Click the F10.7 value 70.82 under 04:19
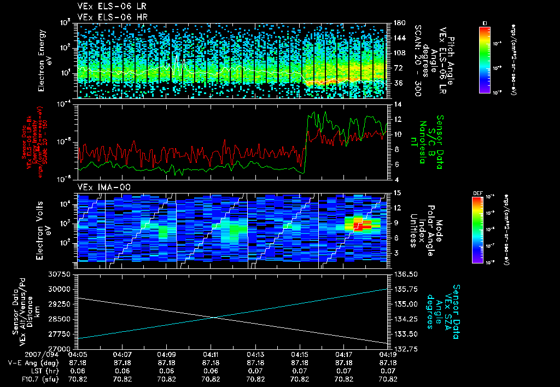The image size is (560, 387). (x=388, y=379)
